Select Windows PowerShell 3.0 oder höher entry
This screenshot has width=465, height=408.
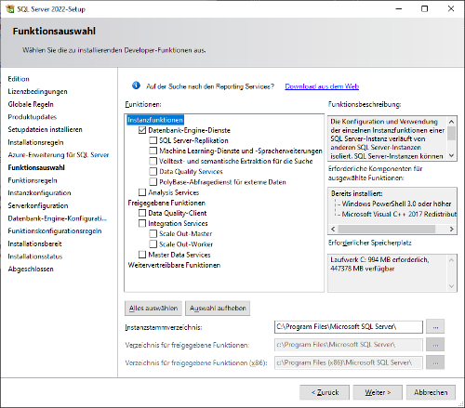[396, 204]
